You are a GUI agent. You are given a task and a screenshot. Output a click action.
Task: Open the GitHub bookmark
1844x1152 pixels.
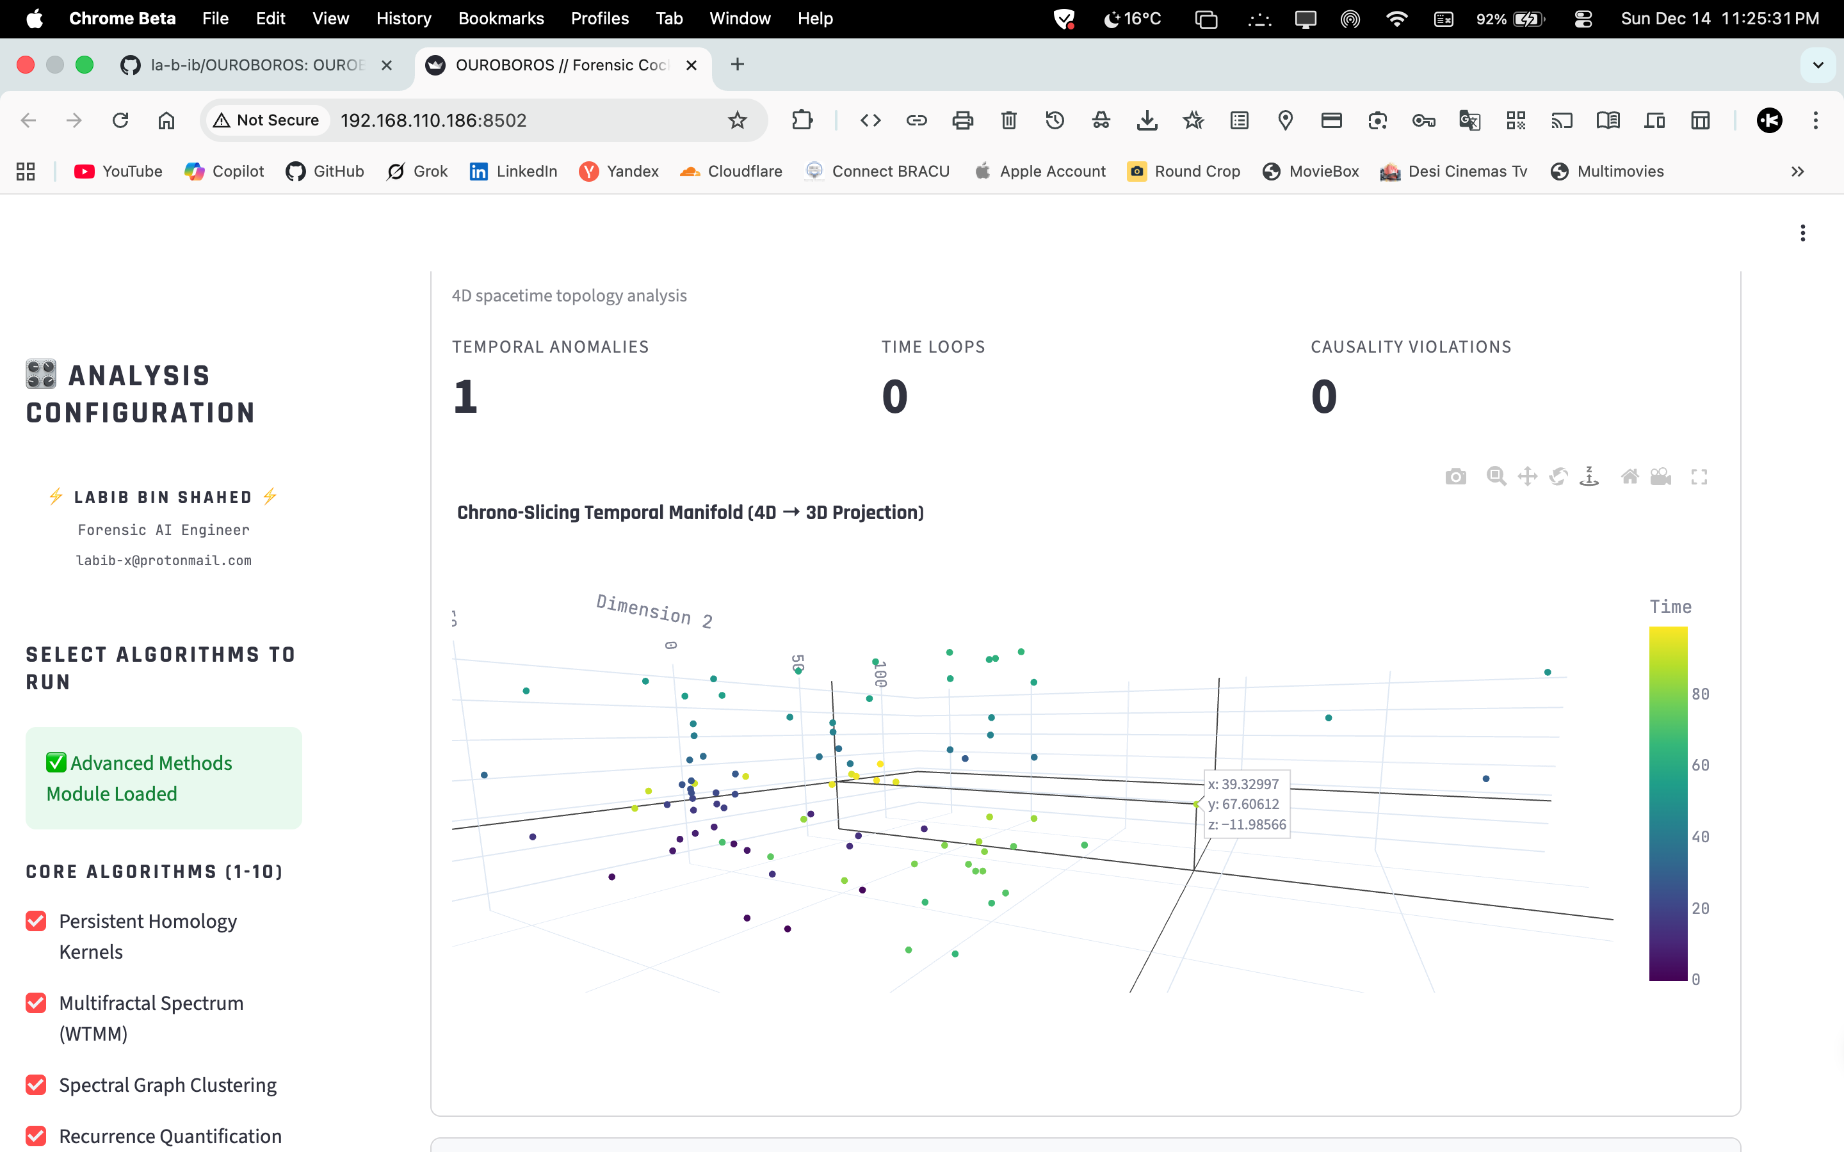click(x=325, y=172)
